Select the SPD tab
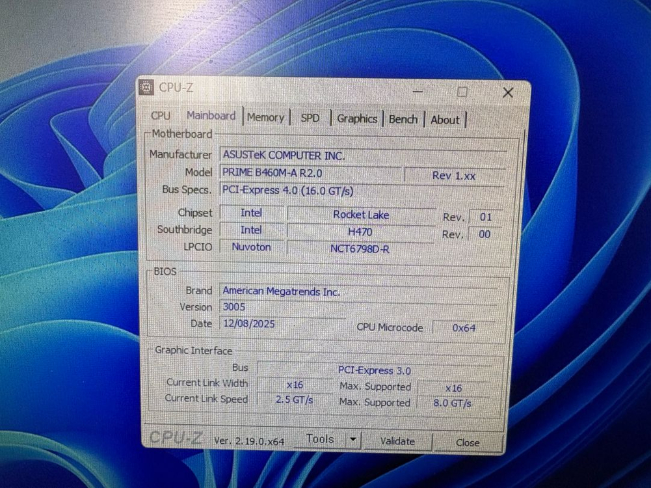 click(310, 118)
